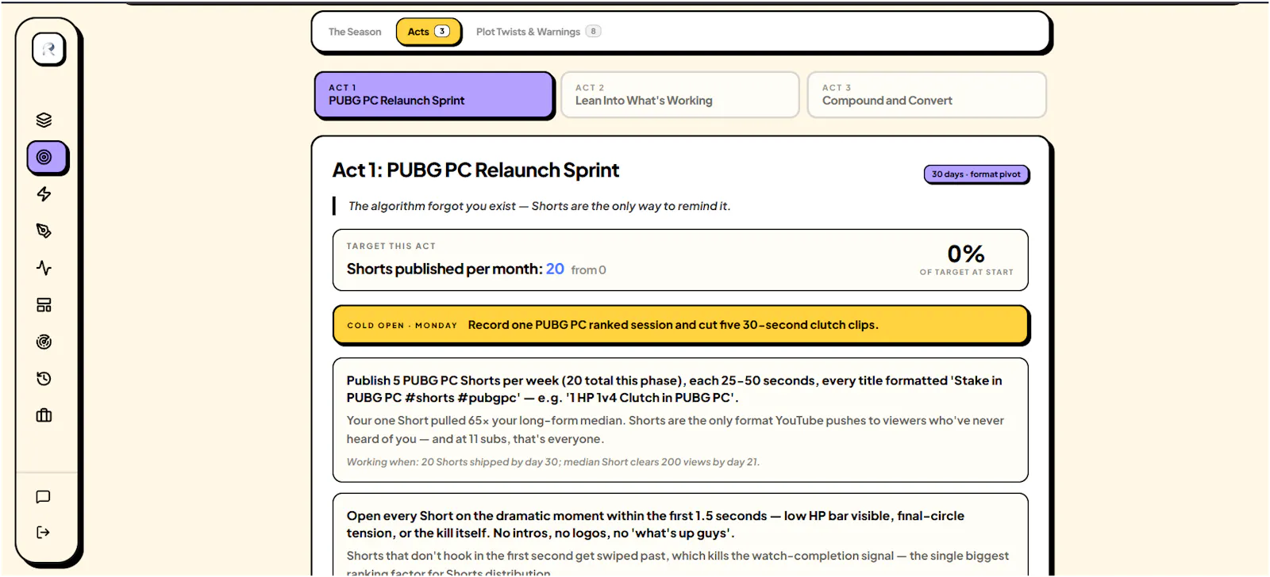Open the briefcase sidebar icon
The height and width of the screenshot is (577, 1270).
click(x=44, y=415)
